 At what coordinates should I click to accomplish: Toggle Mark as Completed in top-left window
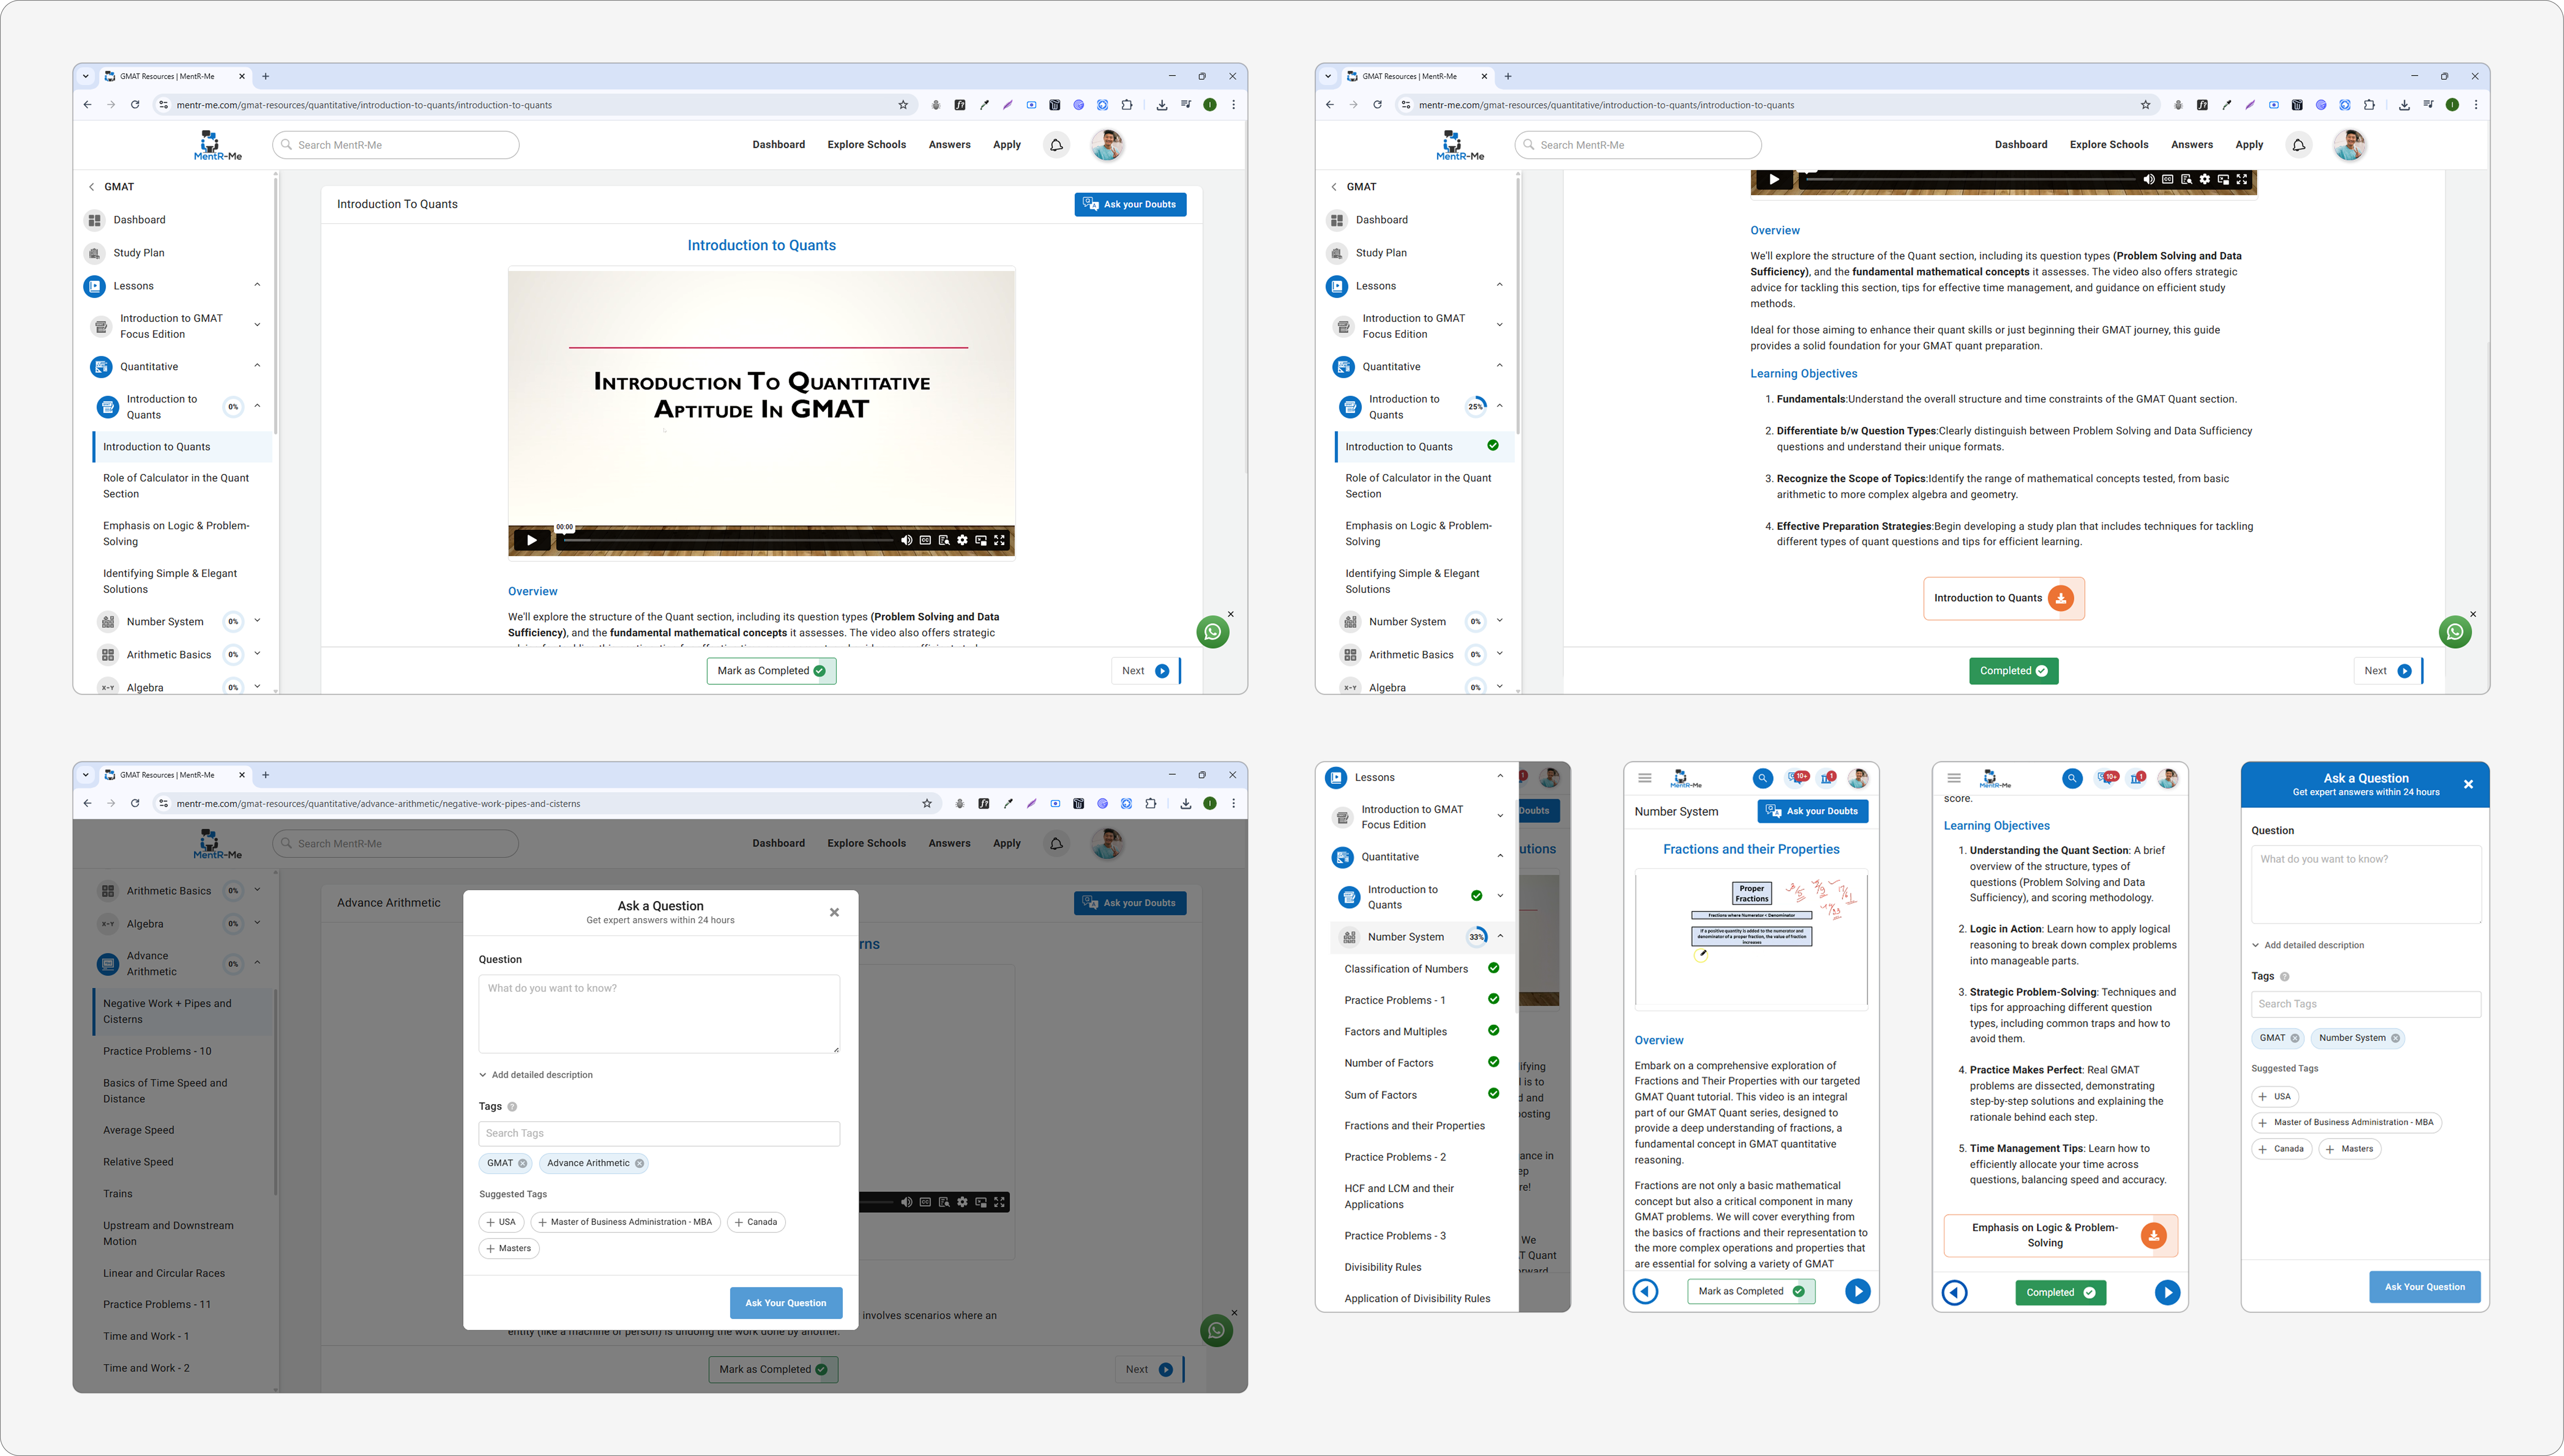click(771, 671)
